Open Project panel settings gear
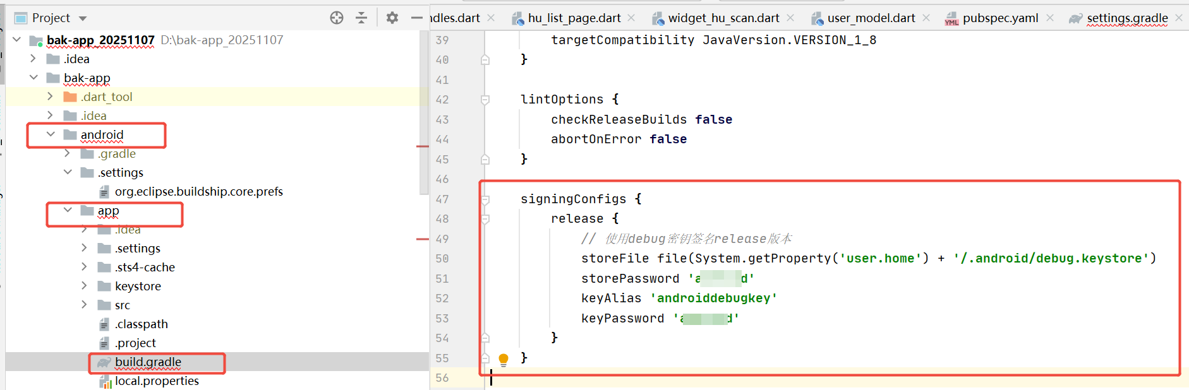Viewport: 1189px width, 390px height. click(x=392, y=18)
